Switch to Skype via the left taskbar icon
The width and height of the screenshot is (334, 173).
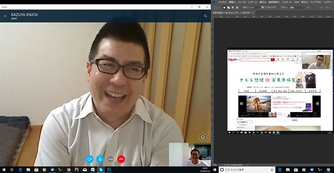[101, 170]
